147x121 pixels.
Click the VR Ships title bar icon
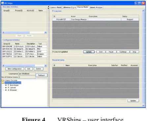pyautogui.click(x=3, y=3)
